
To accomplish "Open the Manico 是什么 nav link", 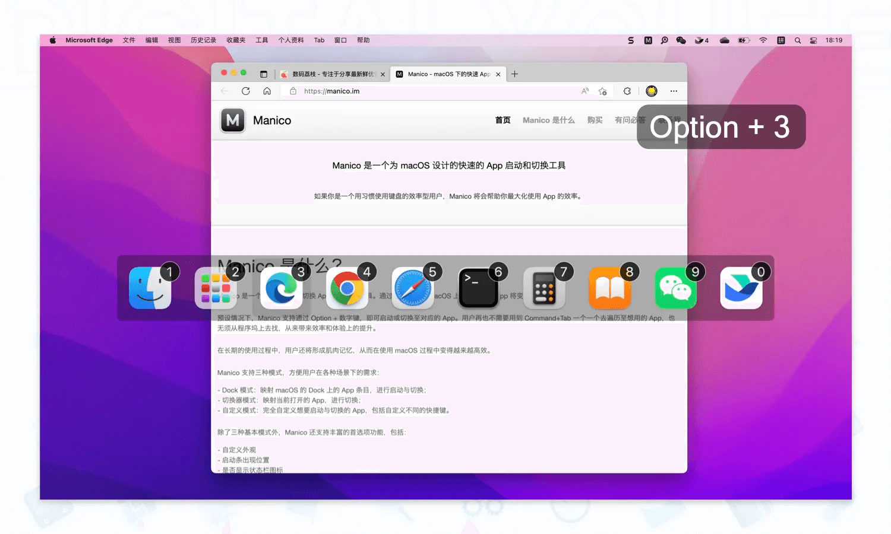I will click(x=548, y=120).
